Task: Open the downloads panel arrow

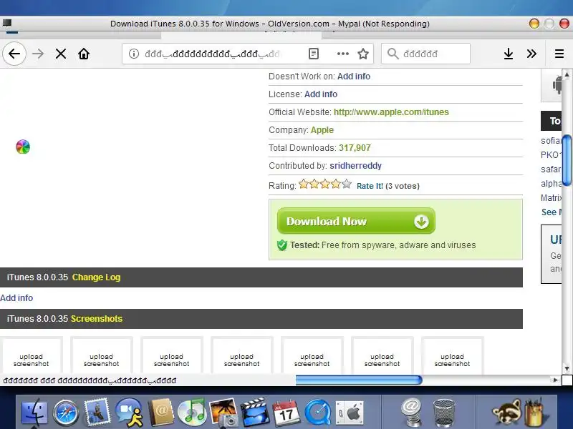Action: 509,54
